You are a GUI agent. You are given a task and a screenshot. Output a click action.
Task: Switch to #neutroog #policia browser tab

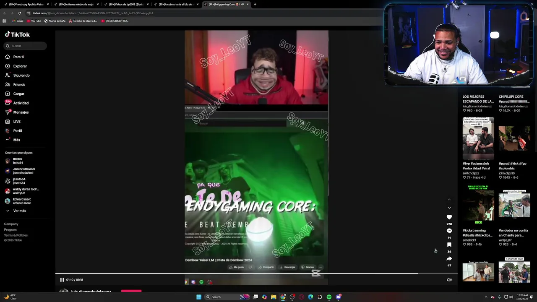(26, 4)
